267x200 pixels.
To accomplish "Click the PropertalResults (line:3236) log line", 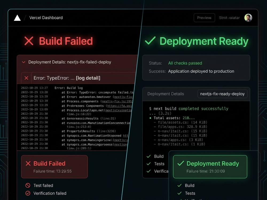I will tap(89, 131).
